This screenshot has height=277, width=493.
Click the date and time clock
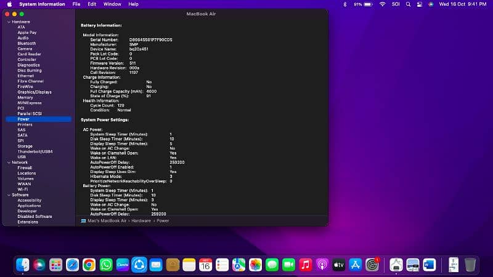(x=463, y=4)
